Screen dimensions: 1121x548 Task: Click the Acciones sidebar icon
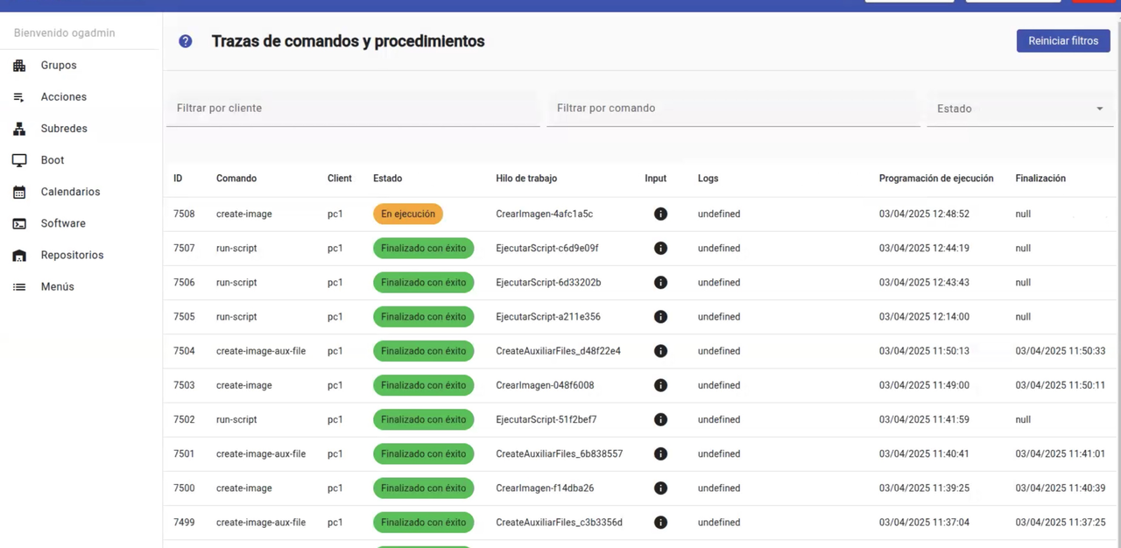(x=19, y=97)
